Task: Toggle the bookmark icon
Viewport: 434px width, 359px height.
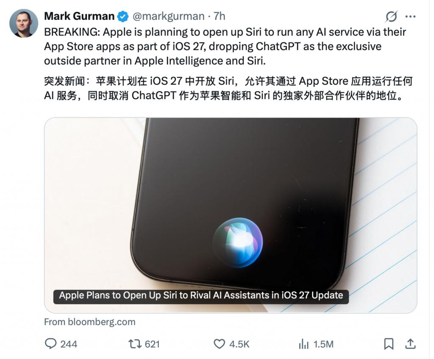Action: 389,344
